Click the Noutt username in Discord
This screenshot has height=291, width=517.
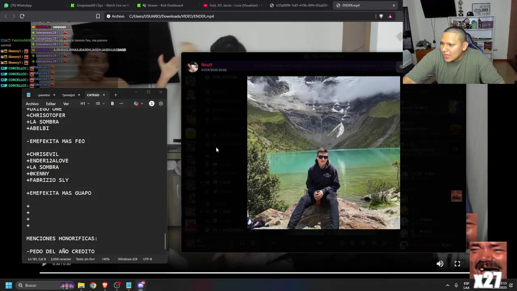pyautogui.click(x=207, y=65)
